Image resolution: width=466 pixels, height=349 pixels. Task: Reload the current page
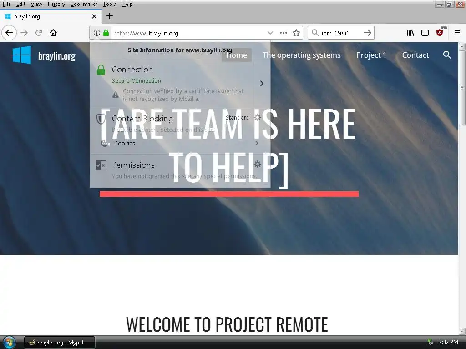[x=39, y=33]
